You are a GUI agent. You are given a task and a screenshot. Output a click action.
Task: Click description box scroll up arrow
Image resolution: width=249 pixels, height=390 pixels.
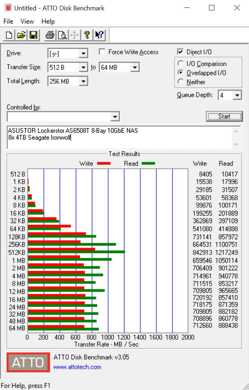pos(236,131)
